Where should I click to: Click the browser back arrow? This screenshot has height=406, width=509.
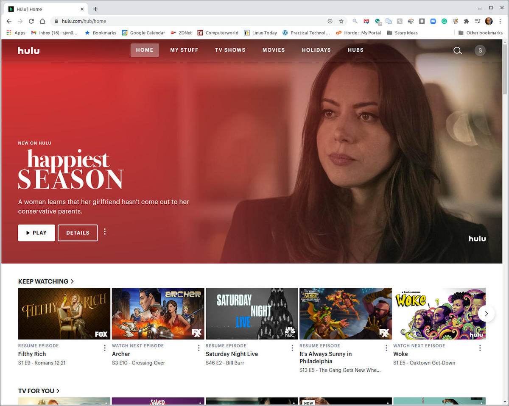[x=9, y=21]
